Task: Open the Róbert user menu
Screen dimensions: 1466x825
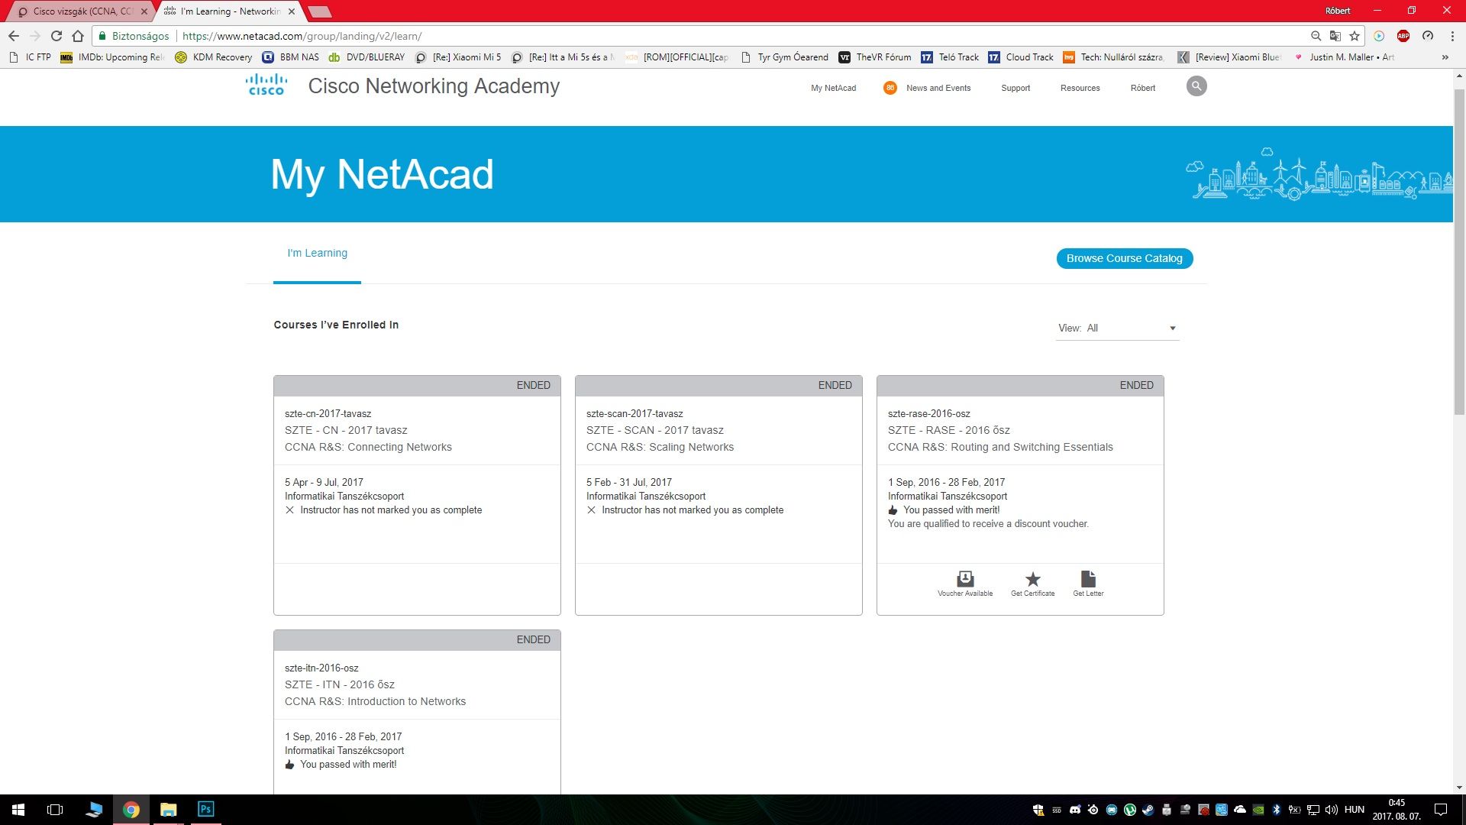Action: [x=1142, y=88]
